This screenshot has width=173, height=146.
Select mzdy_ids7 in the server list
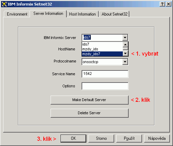102,54
